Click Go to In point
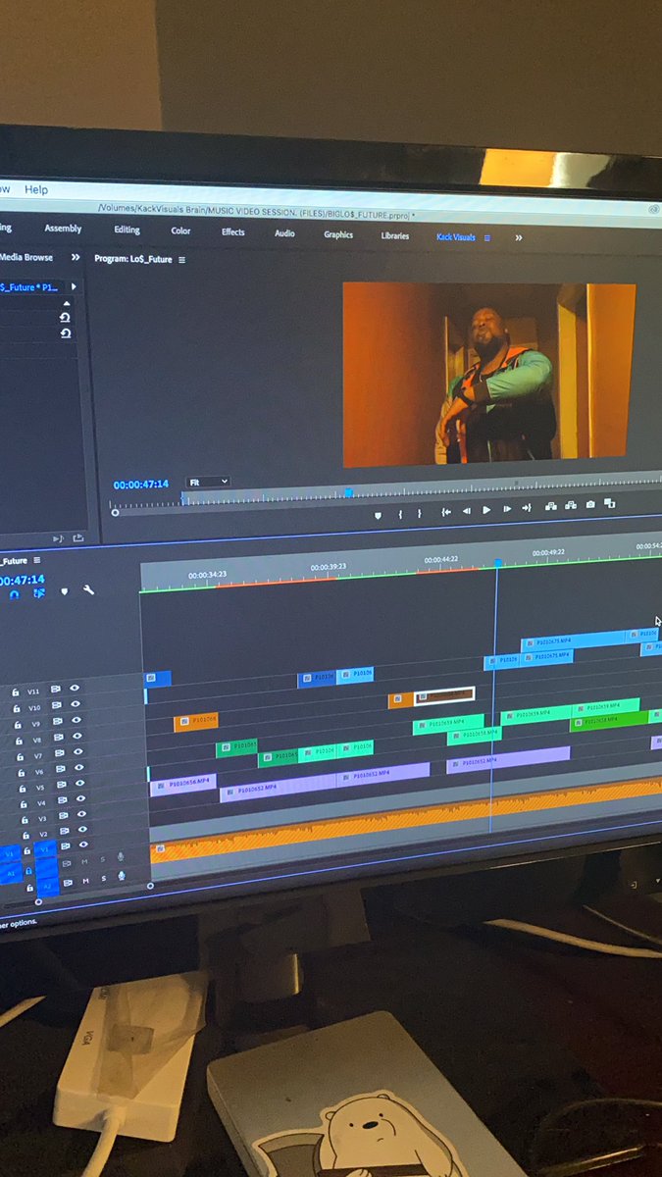This screenshot has height=1177, width=662. (446, 512)
